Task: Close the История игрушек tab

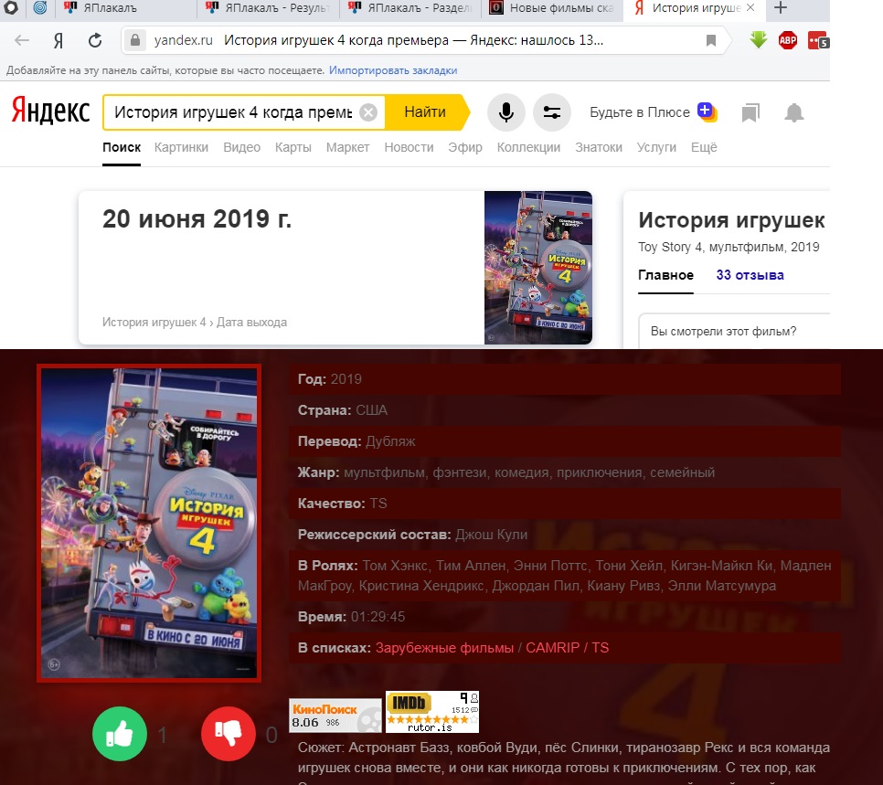Action: click(x=750, y=8)
